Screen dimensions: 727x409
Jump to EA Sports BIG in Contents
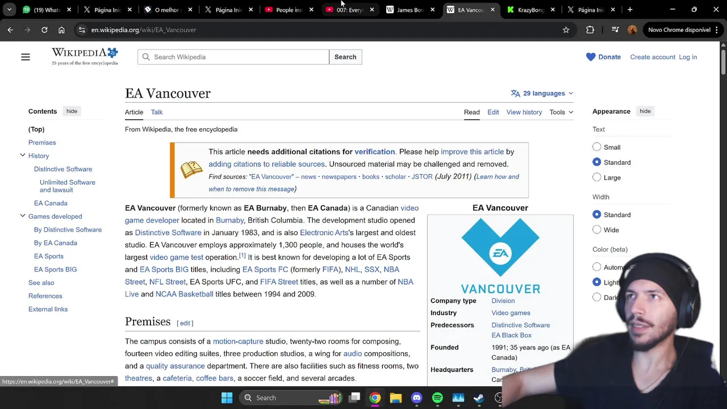point(55,269)
